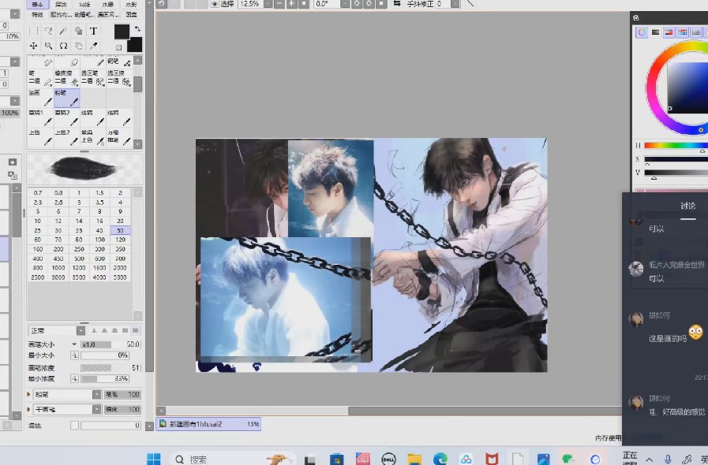Select the eyedropper color picker tool
The width and height of the screenshot is (708, 465).
(93, 46)
